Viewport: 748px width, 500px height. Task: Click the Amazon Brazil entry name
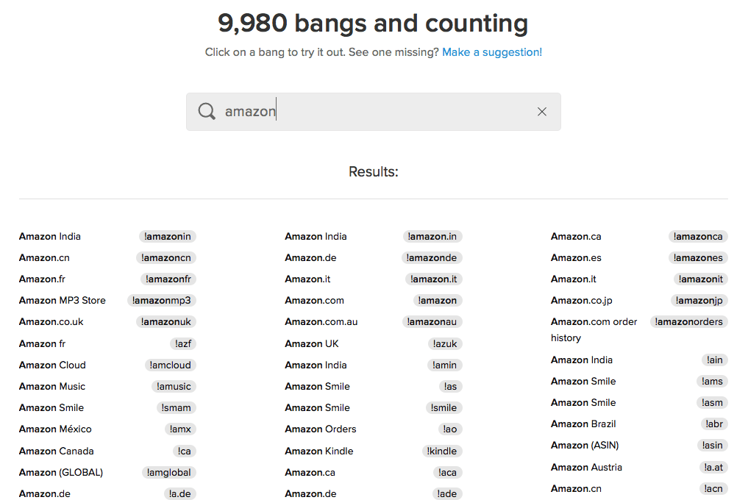tap(583, 424)
